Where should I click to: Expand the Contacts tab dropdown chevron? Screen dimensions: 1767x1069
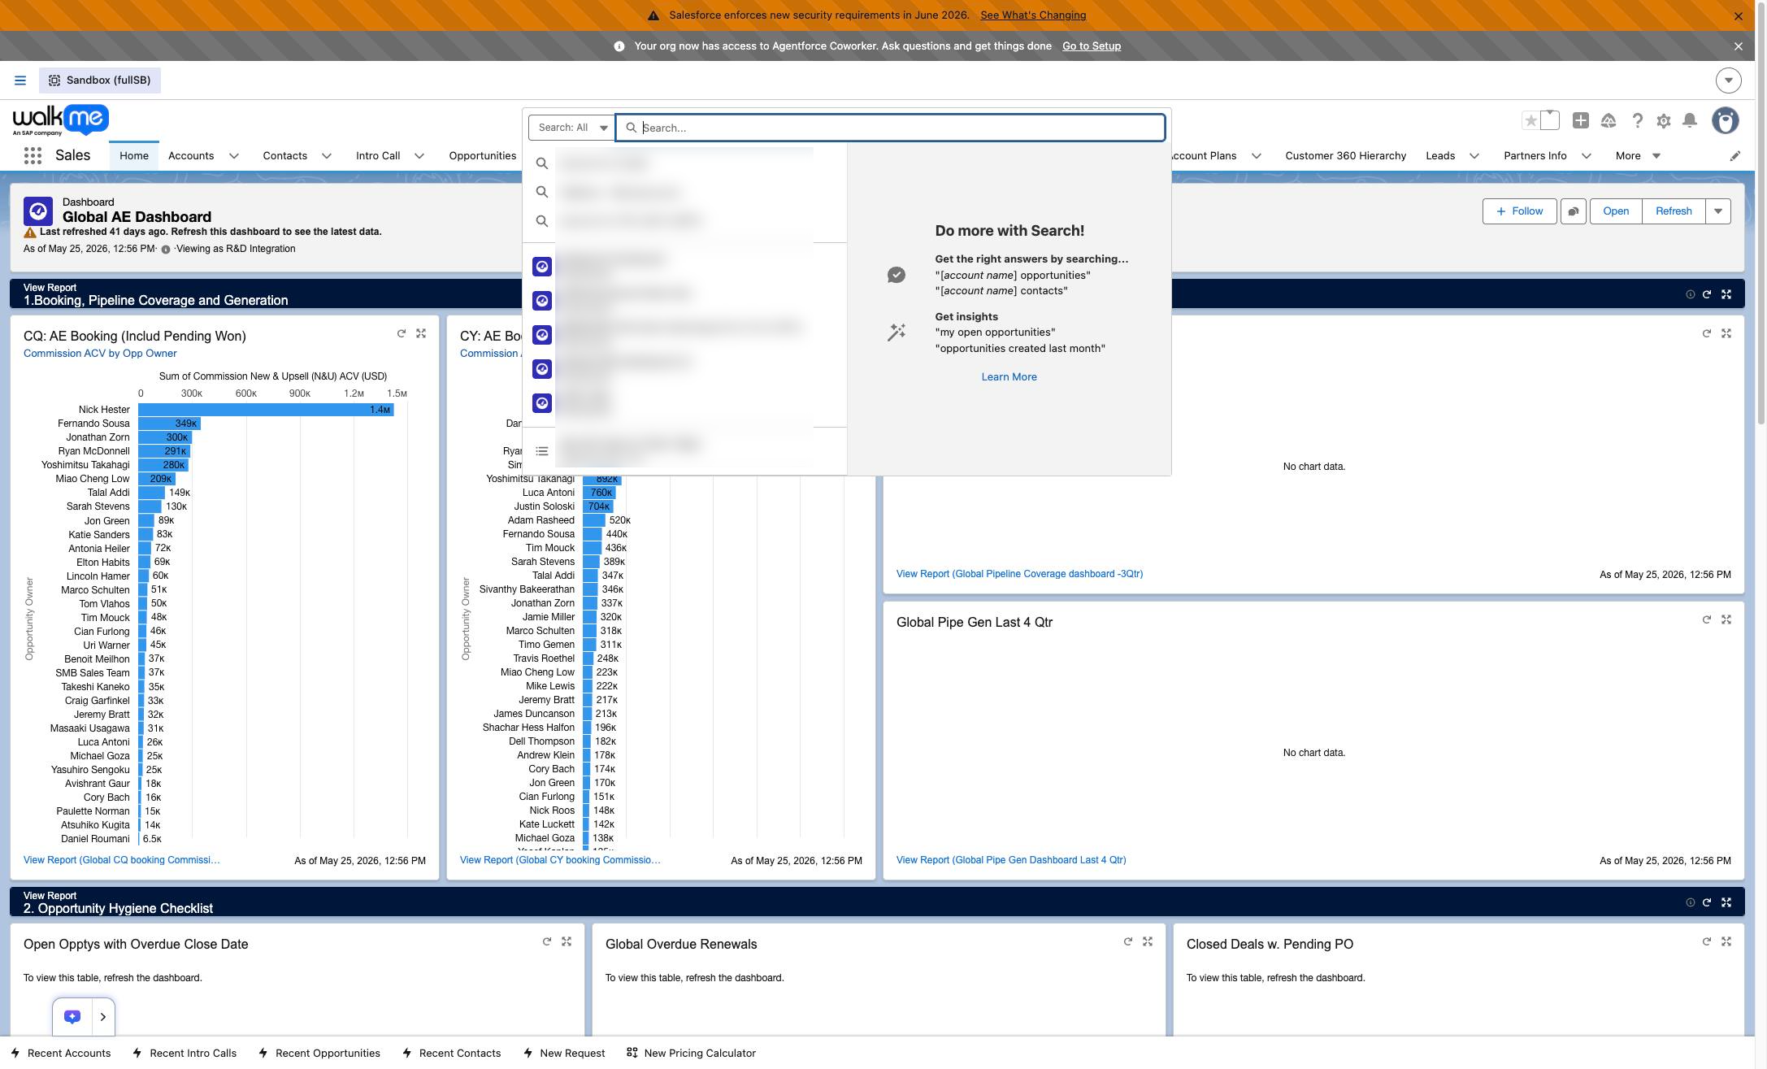click(x=327, y=156)
